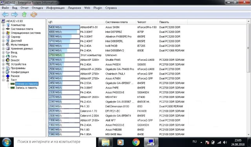Collapse the Тест tree node
251x147 pixels.
(3, 80)
